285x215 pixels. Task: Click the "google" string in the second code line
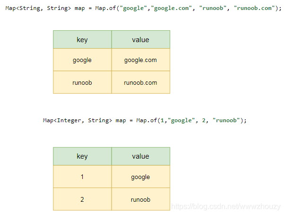(x=181, y=120)
